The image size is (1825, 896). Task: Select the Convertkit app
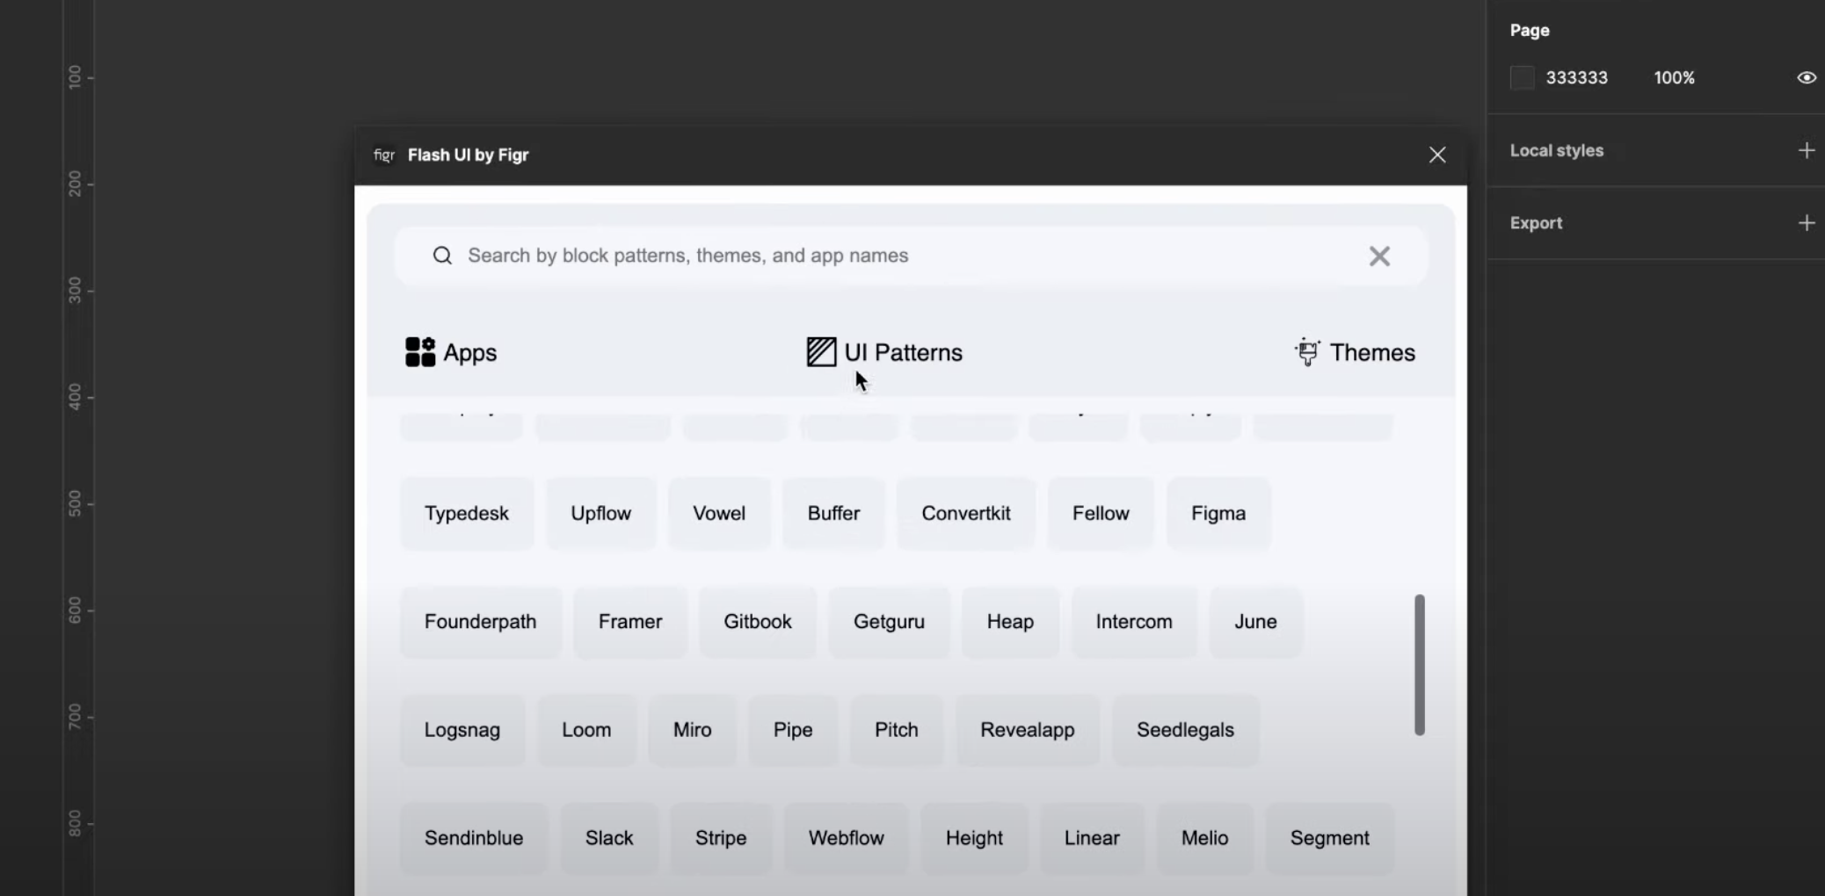(x=966, y=513)
